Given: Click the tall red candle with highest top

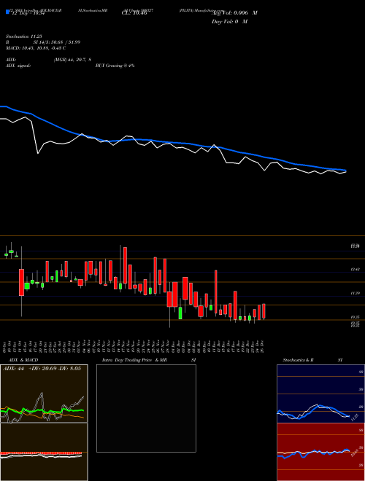Looking at the screenshot, I should click(x=125, y=265).
